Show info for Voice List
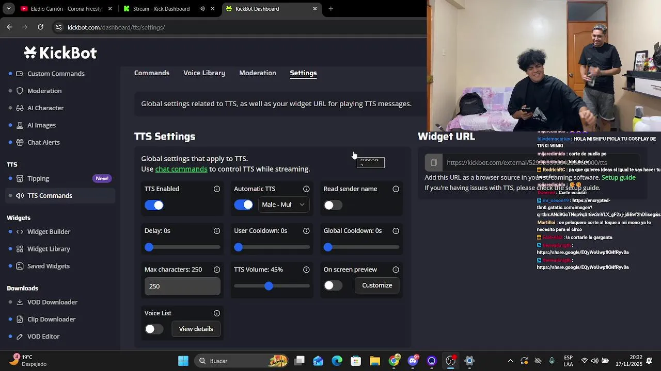Viewport: 661px width, 371px height. click(x=217, y=313)
